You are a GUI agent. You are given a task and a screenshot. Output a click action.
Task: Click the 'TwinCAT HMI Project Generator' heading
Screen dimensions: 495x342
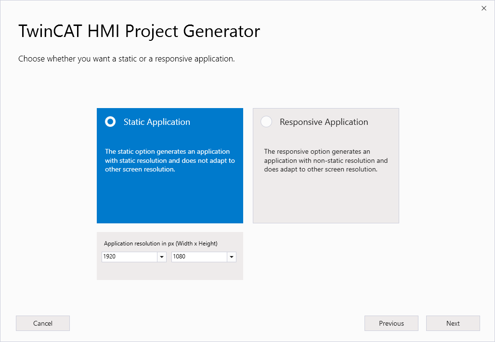139,31
